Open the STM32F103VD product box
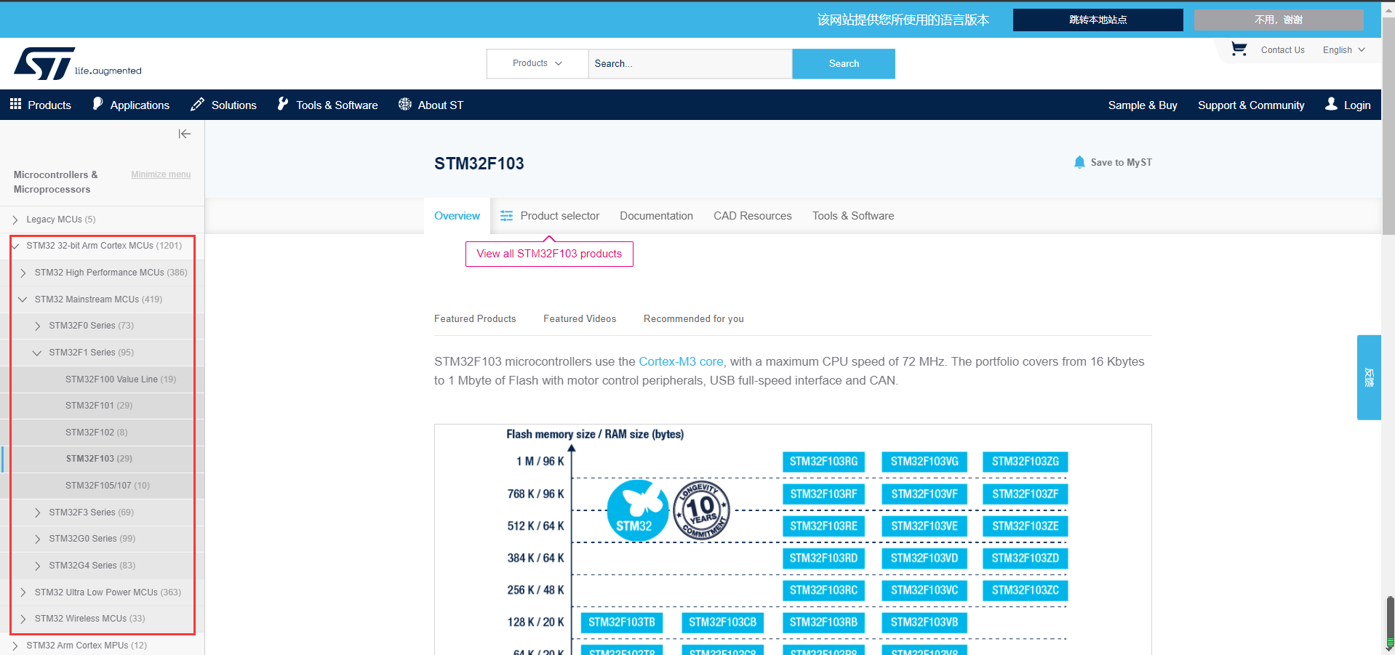 (924, 558)
